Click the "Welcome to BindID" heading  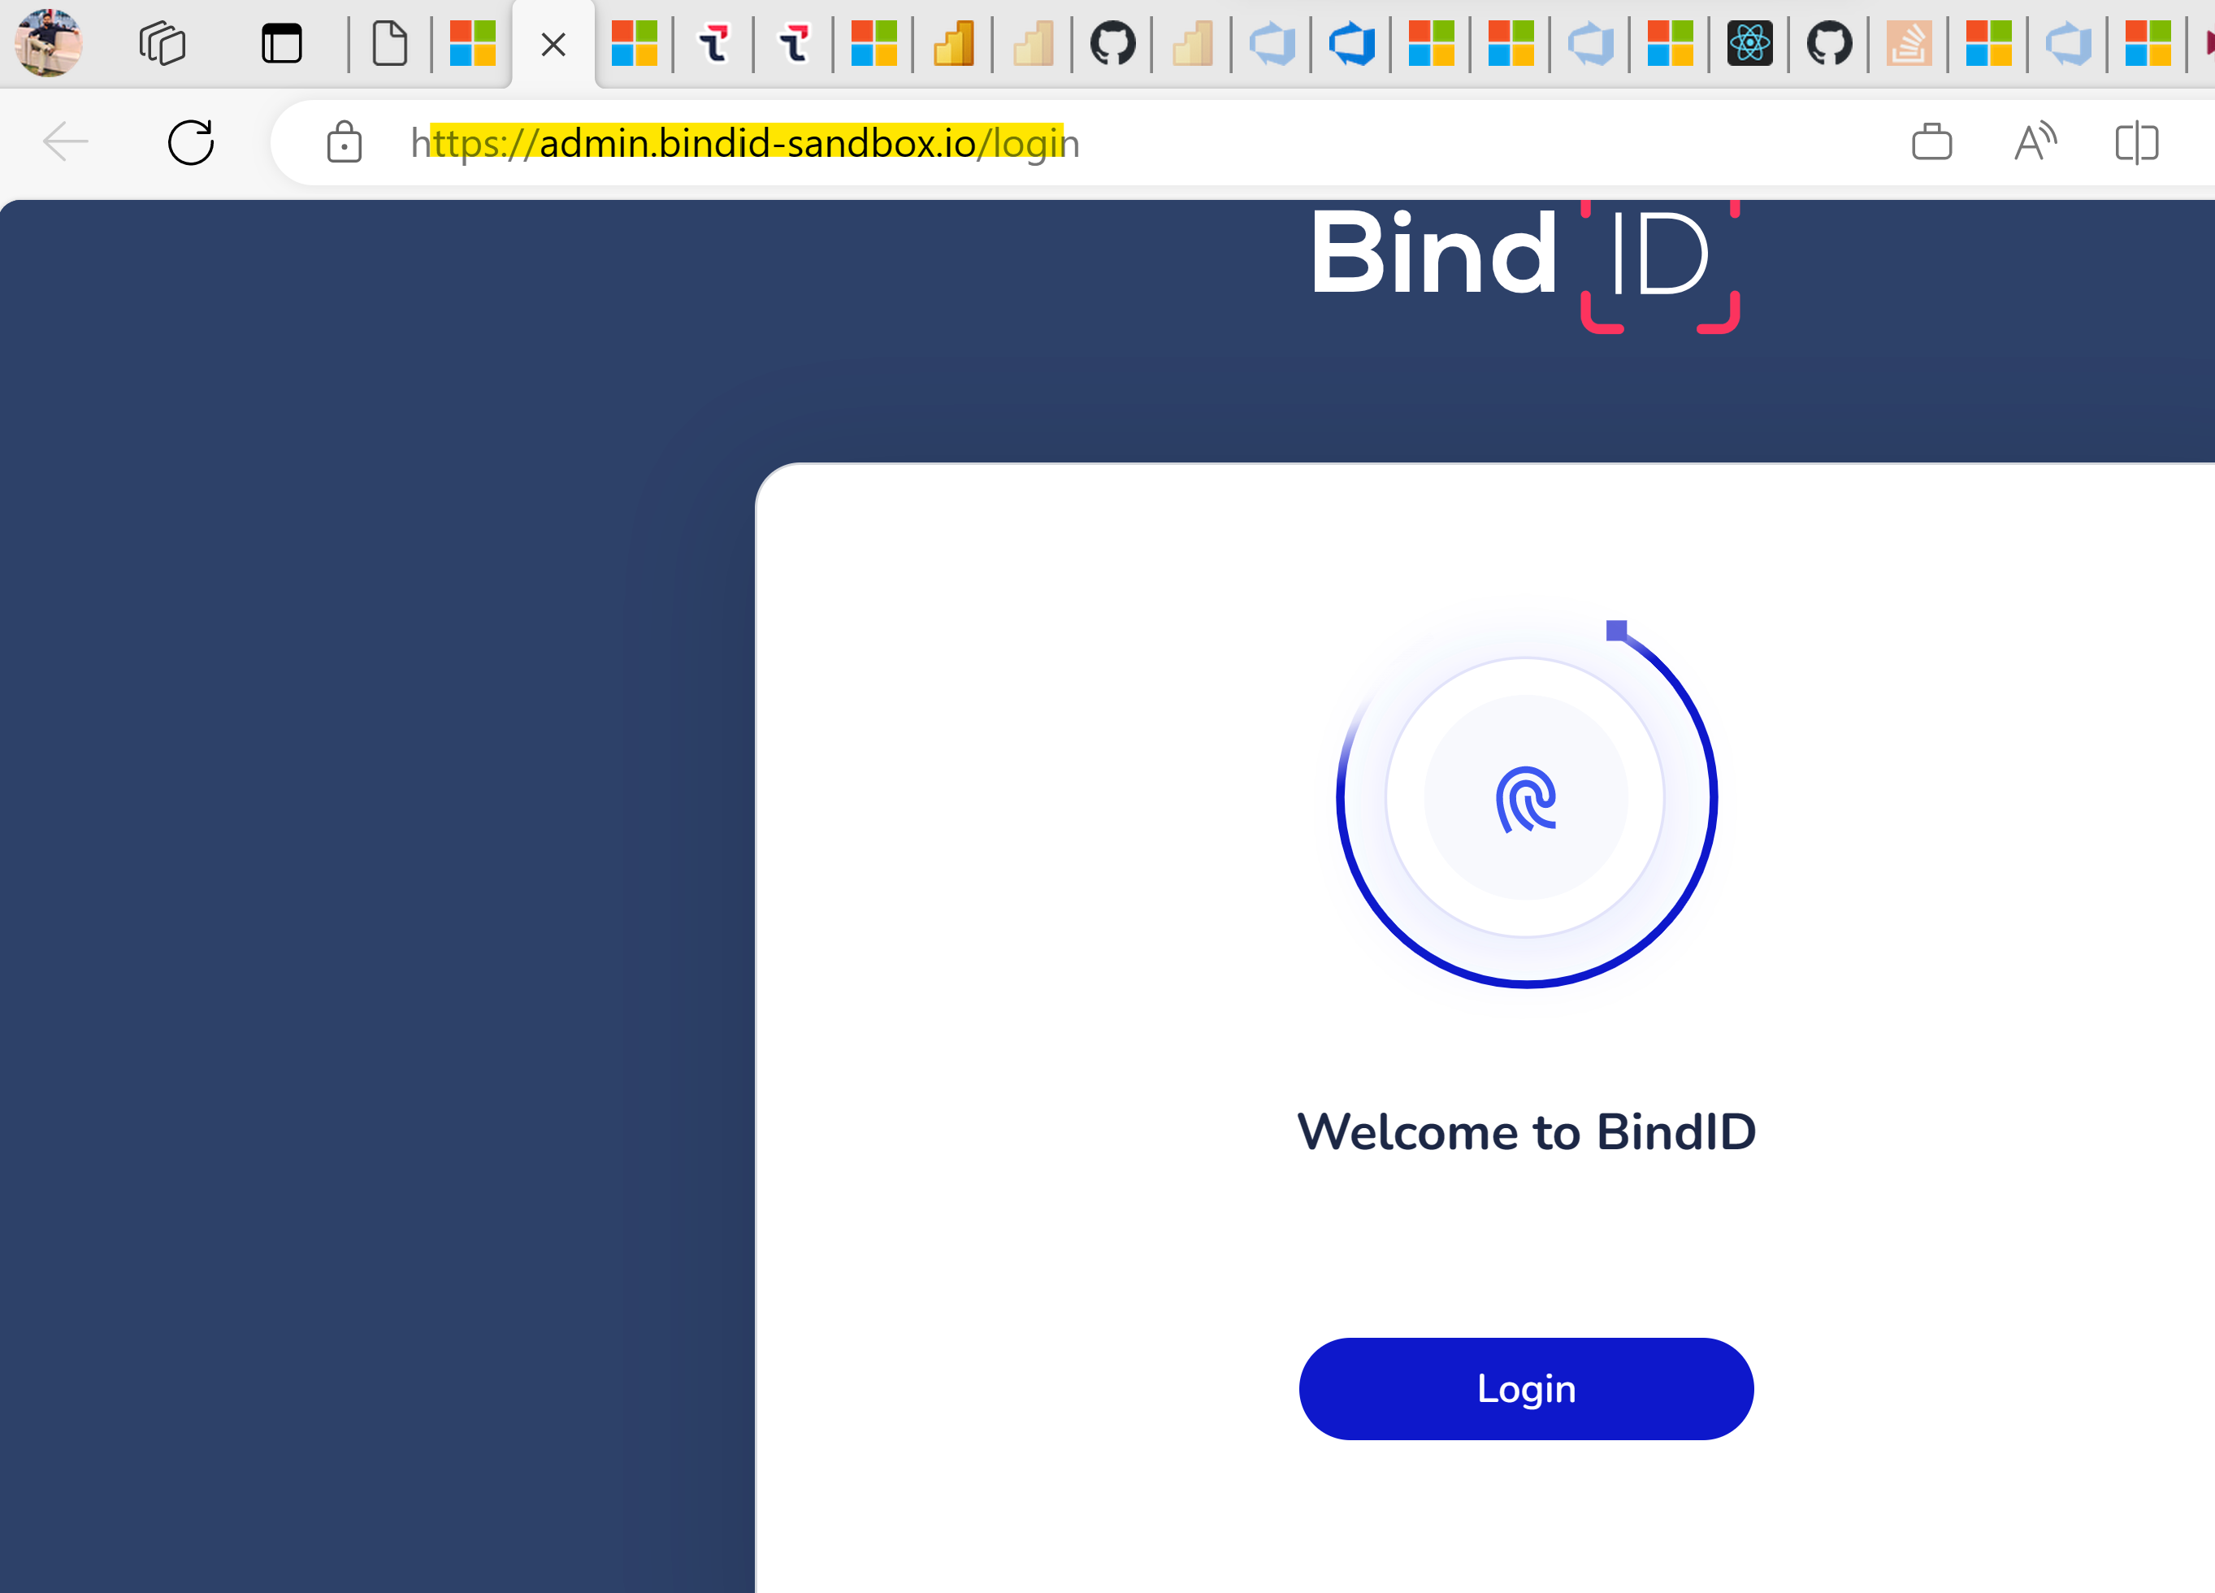click(1525, 1132)
